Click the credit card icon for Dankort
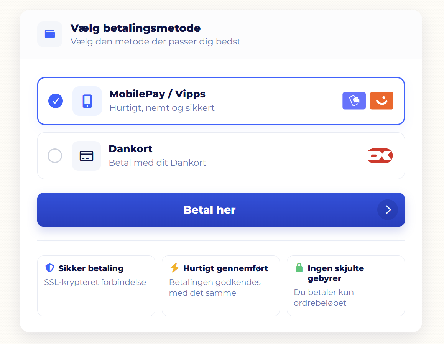 (86, 156)
